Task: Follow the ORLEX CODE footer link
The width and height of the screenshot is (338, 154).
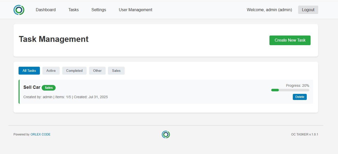Action: point(40,134)
